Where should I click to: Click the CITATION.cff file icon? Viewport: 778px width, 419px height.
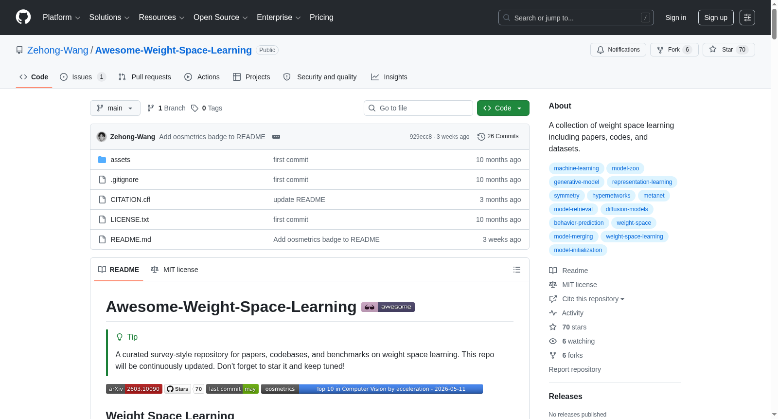[102, 200]
